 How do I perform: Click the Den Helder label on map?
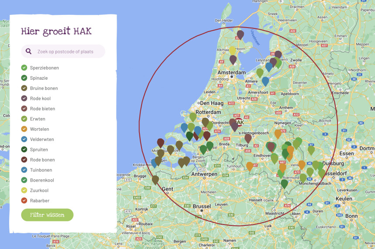coord(224,21)
